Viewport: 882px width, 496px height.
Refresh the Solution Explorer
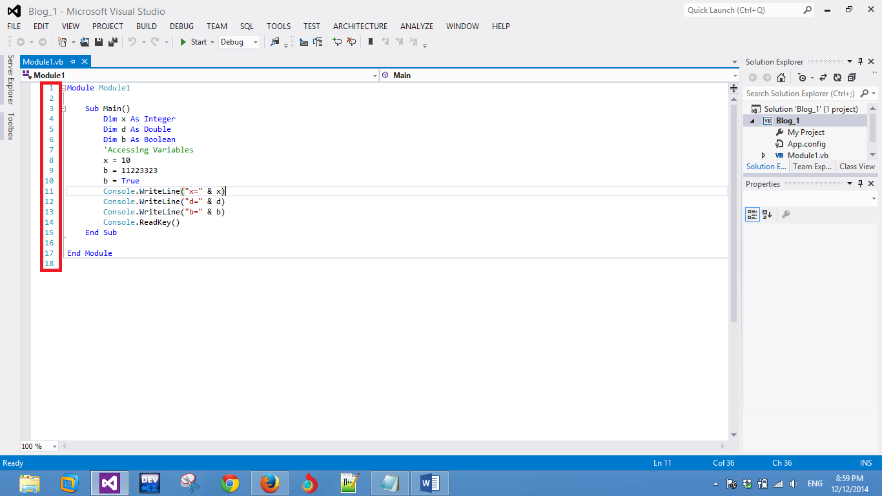click(x=837, y=77)
